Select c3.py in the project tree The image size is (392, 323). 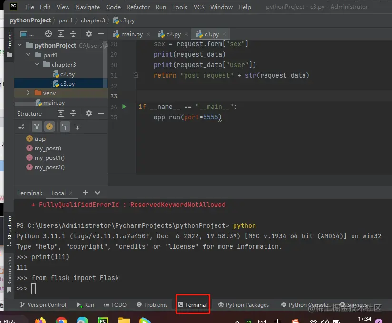point(64,84)
